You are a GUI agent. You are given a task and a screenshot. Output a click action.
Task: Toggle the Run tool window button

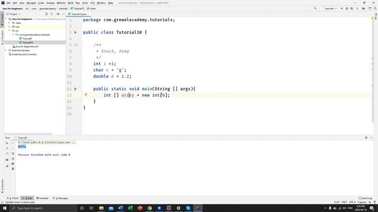pyautogui.click(x=27, y=198)
